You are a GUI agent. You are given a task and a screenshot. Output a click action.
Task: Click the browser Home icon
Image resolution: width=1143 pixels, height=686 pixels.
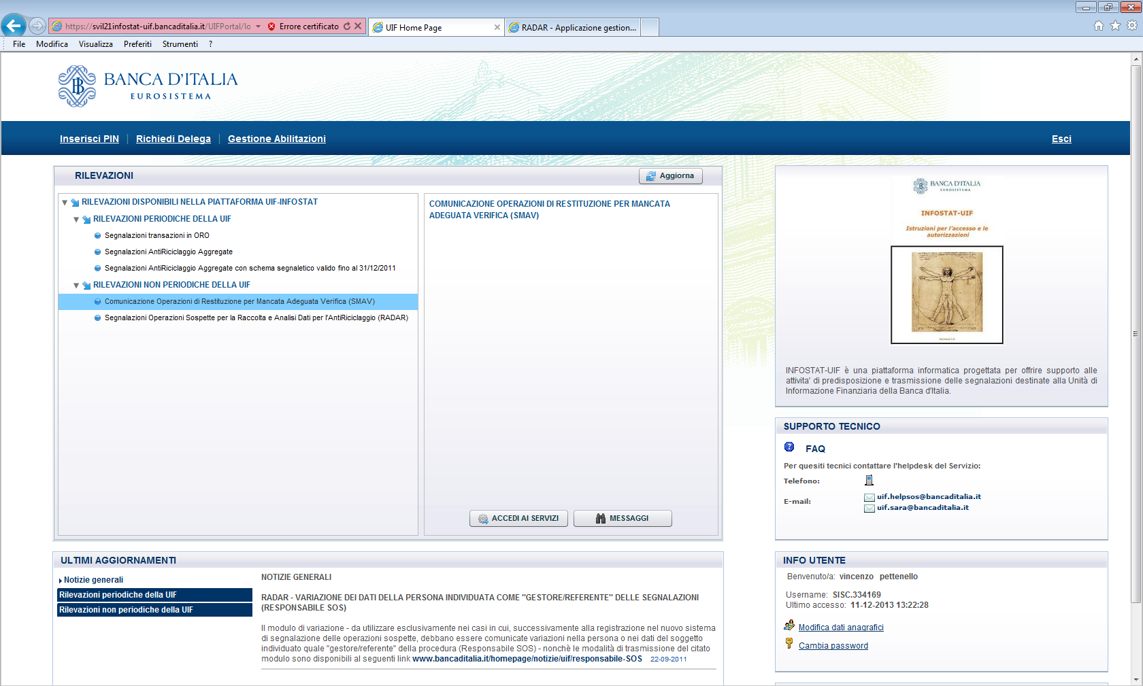pyautogui.click(x=1099, y=26)
